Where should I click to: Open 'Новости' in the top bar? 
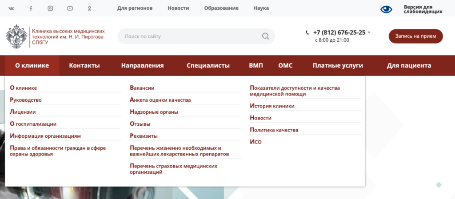(178, 8)
